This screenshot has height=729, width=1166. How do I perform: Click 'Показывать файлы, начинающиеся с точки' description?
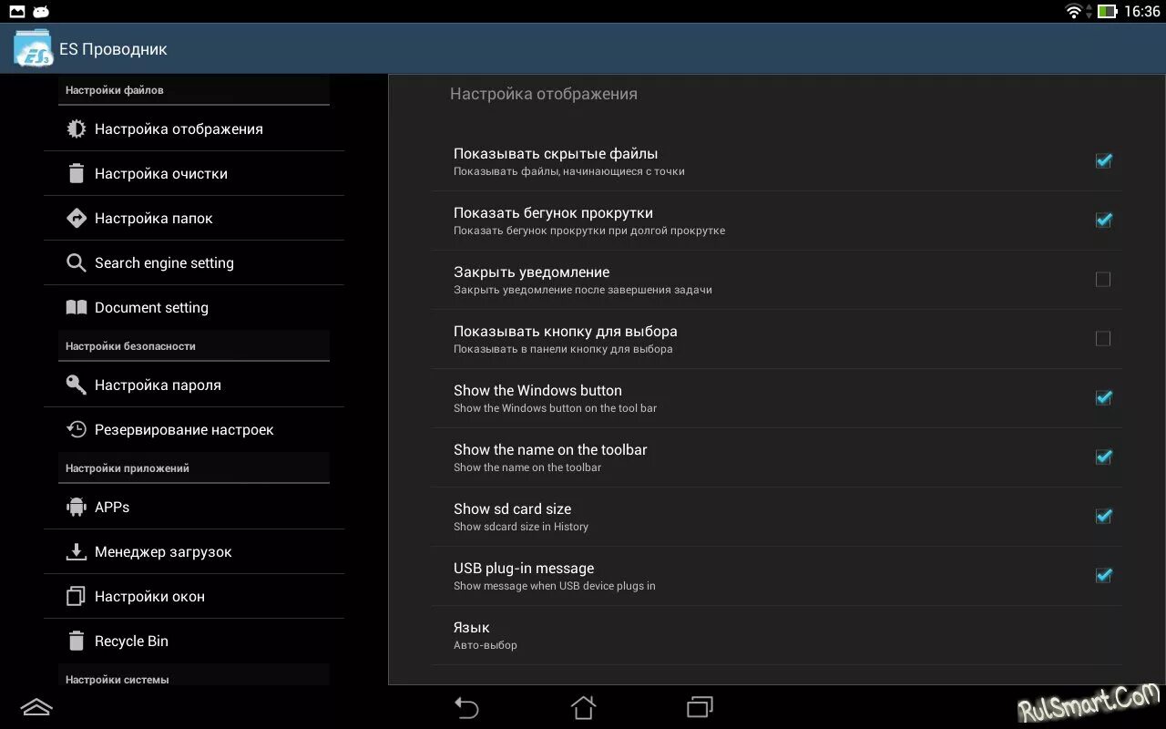click(569, 171)
